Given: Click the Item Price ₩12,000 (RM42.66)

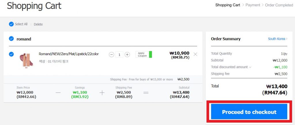Looking at the screenshot, I should click(26, 95).
